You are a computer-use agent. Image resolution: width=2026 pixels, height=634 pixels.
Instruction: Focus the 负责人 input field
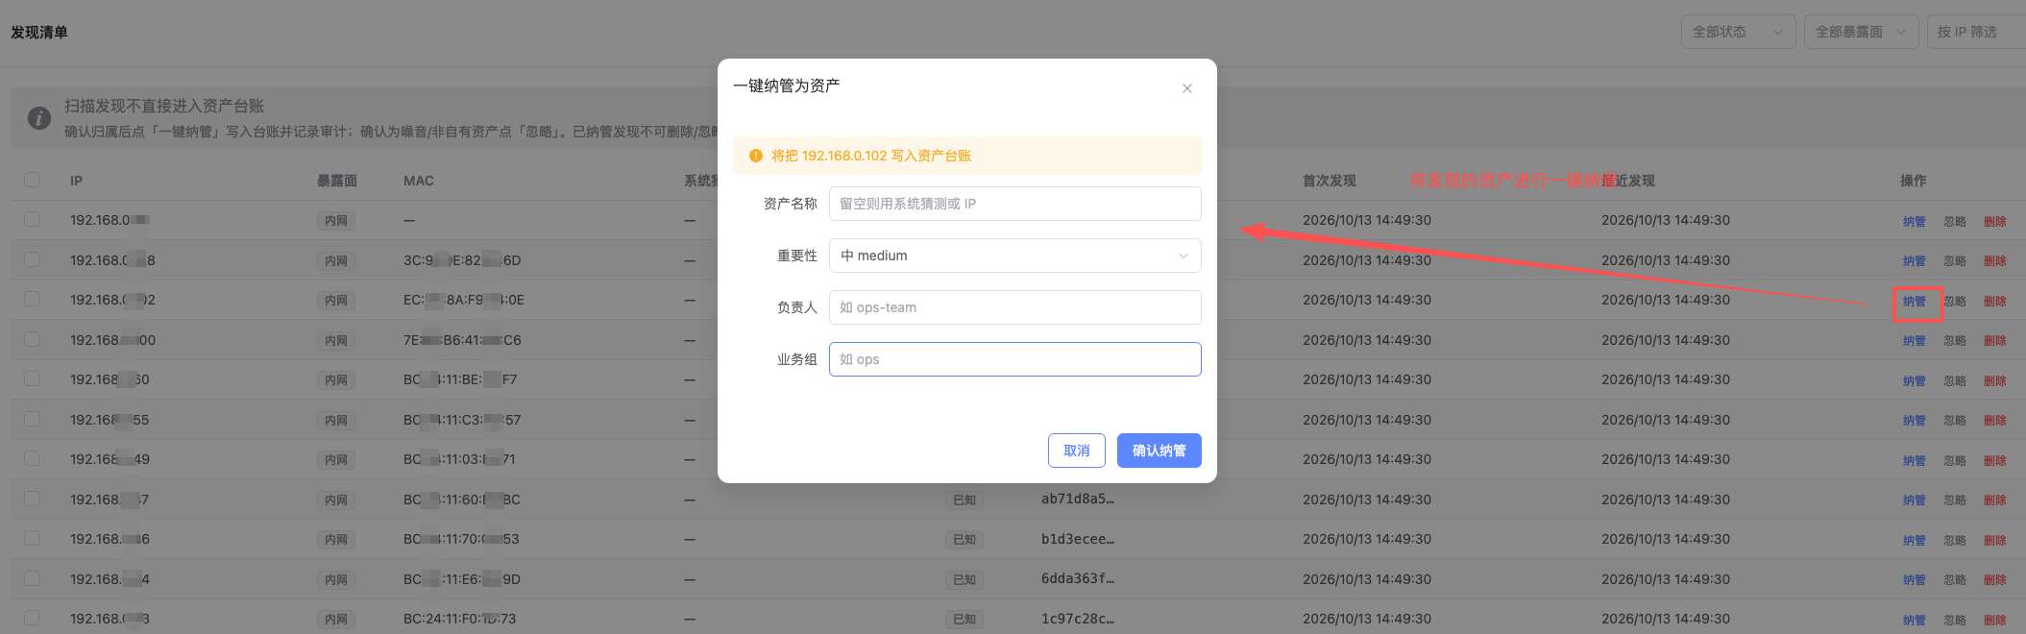[x=1014, y=307]
